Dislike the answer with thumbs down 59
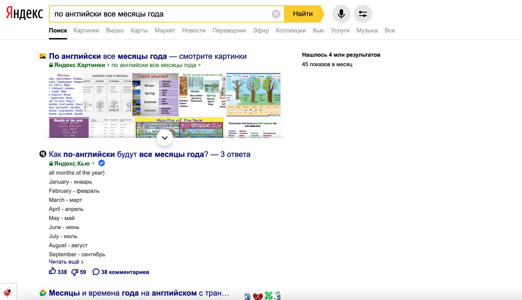 (79, 272)
